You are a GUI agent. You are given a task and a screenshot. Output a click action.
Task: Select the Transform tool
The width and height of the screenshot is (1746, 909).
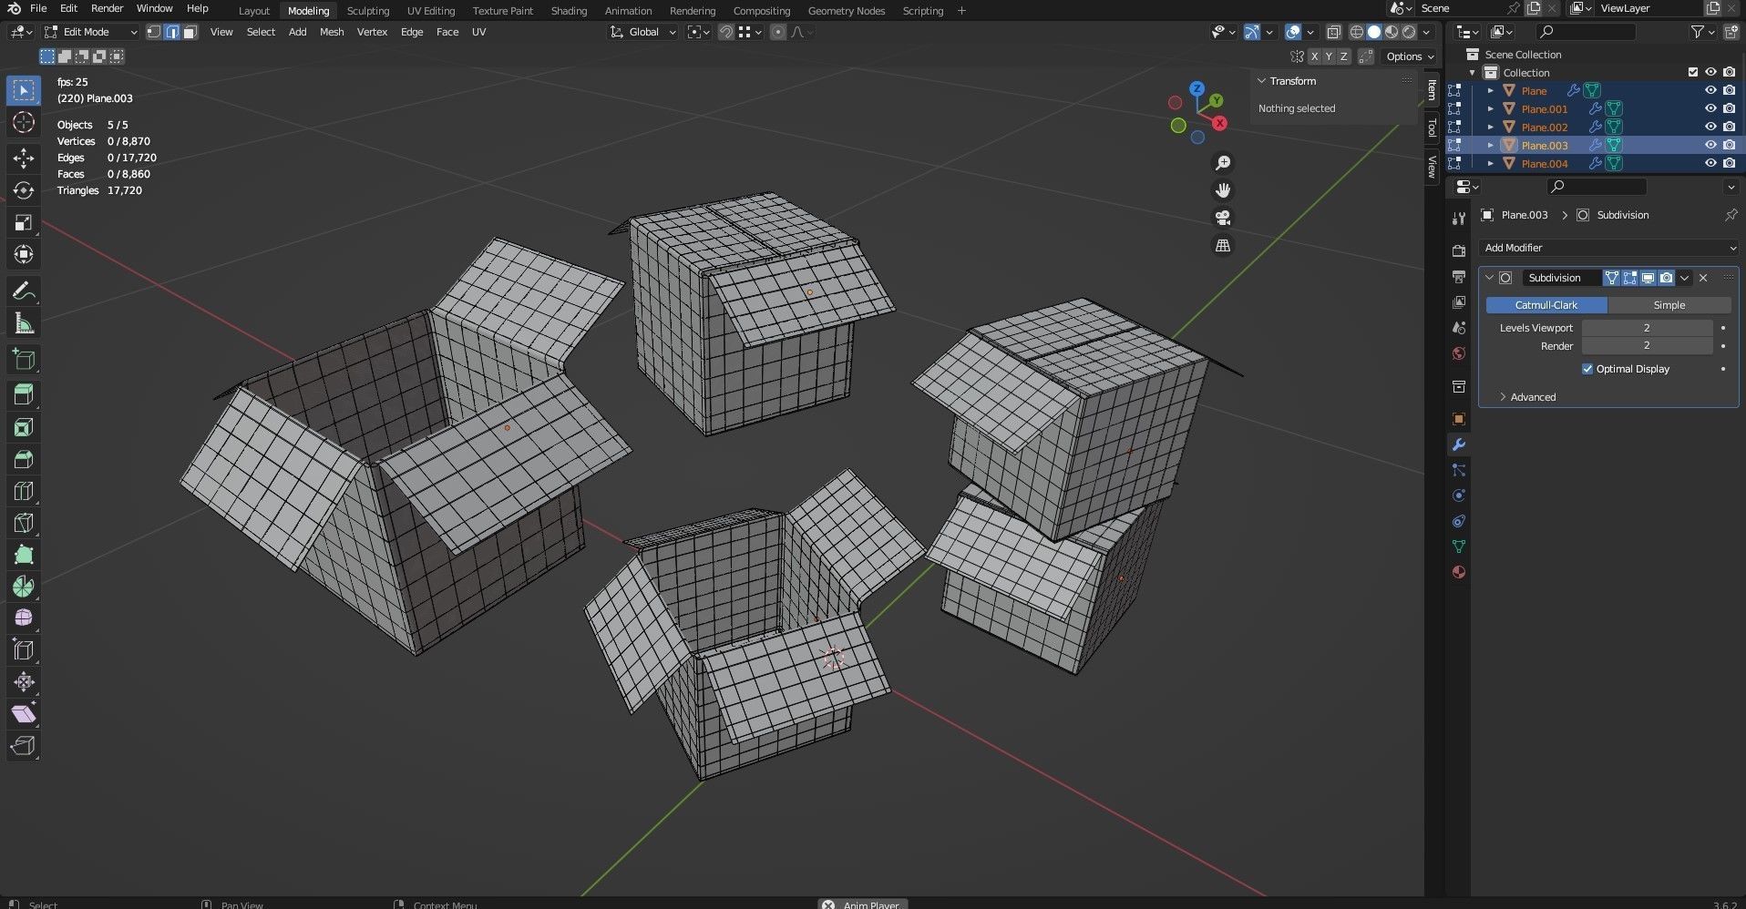coord(24,254)
